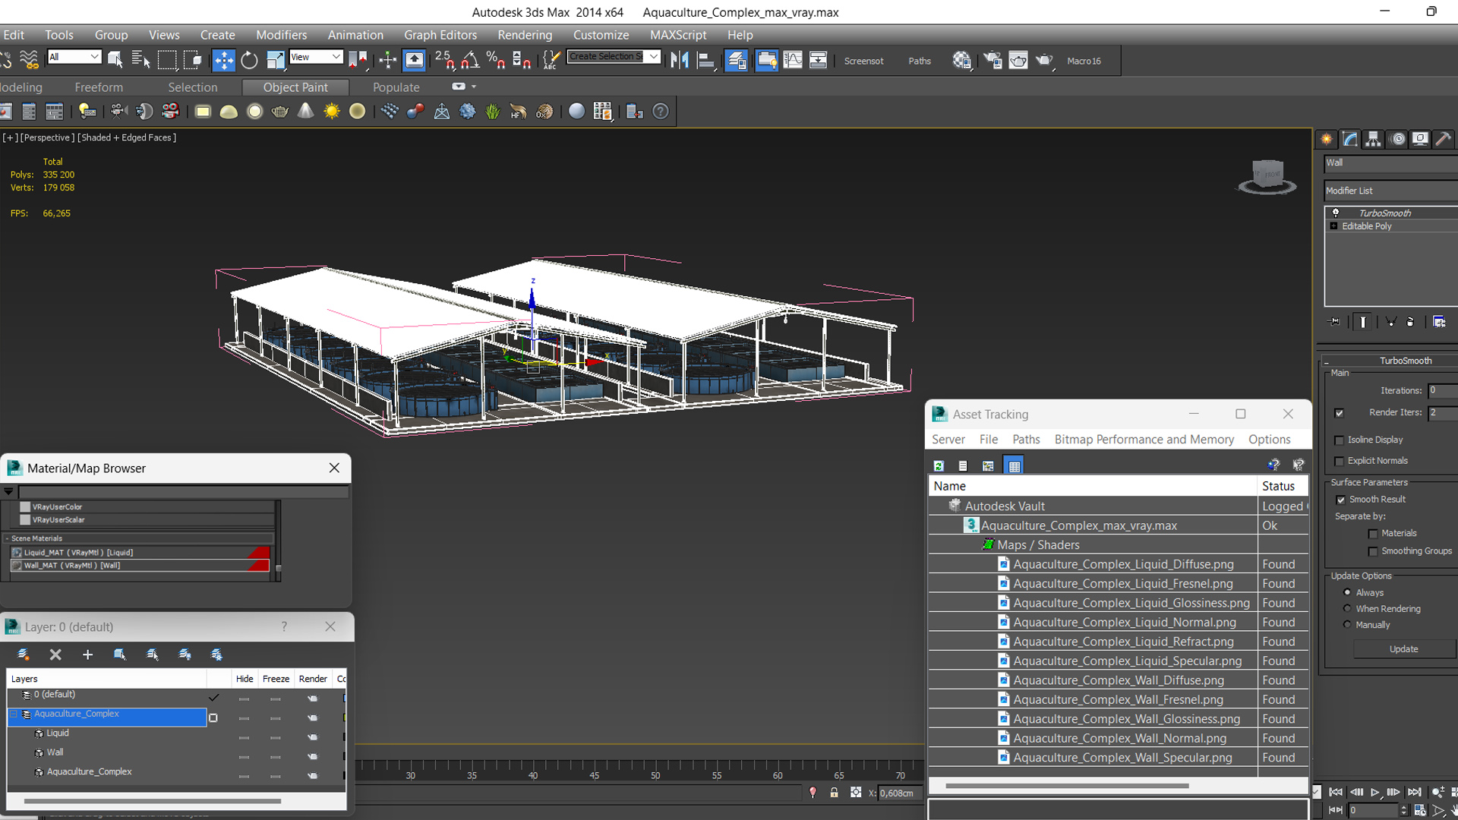The width and height of the screenshot is (1458, 820).
Task: Click the Iterations value field
Action: pos(1442,390)
